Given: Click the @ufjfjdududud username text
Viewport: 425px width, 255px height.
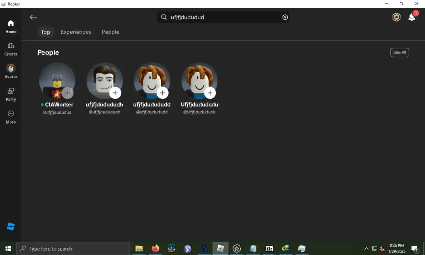Looking at the screenshot, I should (57, 112).
